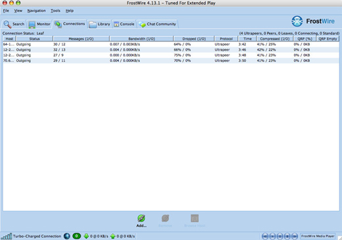
Task: Click the globe icon in status bar
Action: (67, 236)
